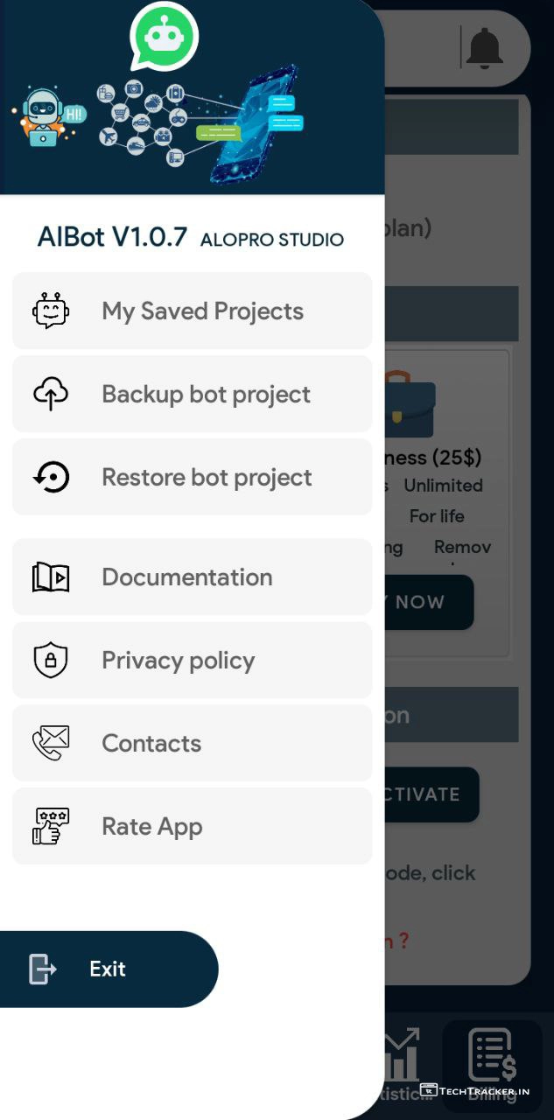Select Backup bot project
Image resolution: width=554 pixels, height=1120 pixels.
point(206,395)
